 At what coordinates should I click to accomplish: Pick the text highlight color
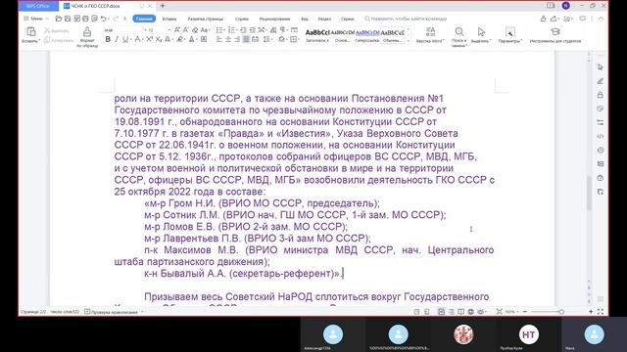(180, 39)
